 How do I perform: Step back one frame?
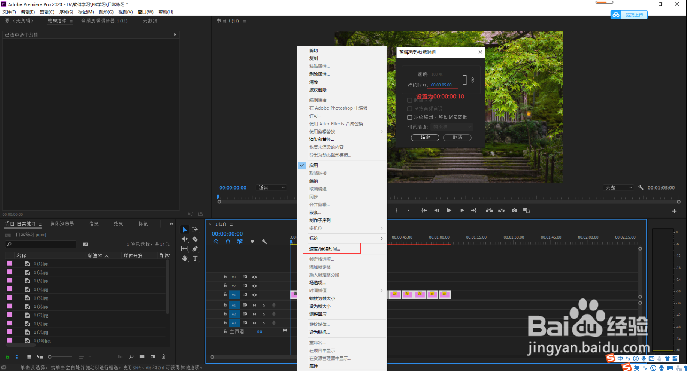[436, 211]
